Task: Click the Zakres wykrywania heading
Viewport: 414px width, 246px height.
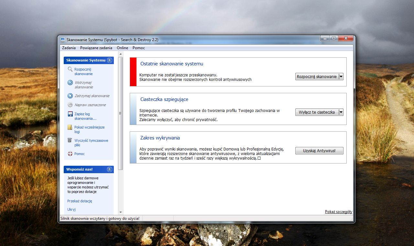Action: click(x=160, y=138)
